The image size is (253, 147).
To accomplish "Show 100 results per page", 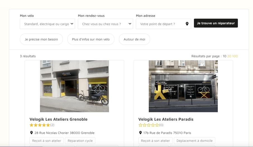I will (235, 56).
